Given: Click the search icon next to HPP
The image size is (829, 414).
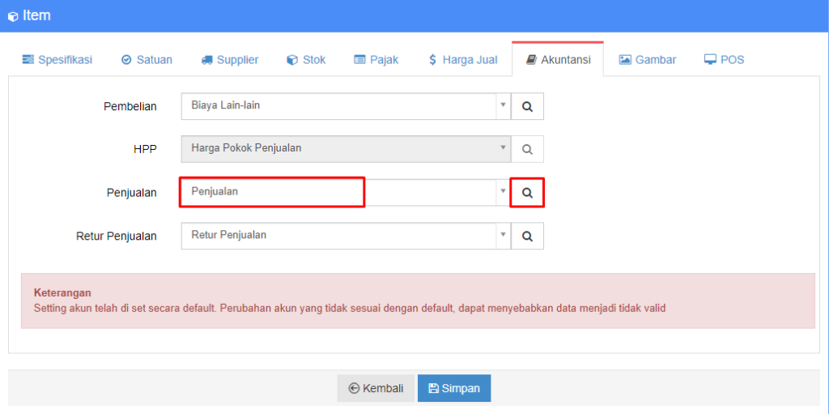Looking at the screenshot, I should pos(527,149).
